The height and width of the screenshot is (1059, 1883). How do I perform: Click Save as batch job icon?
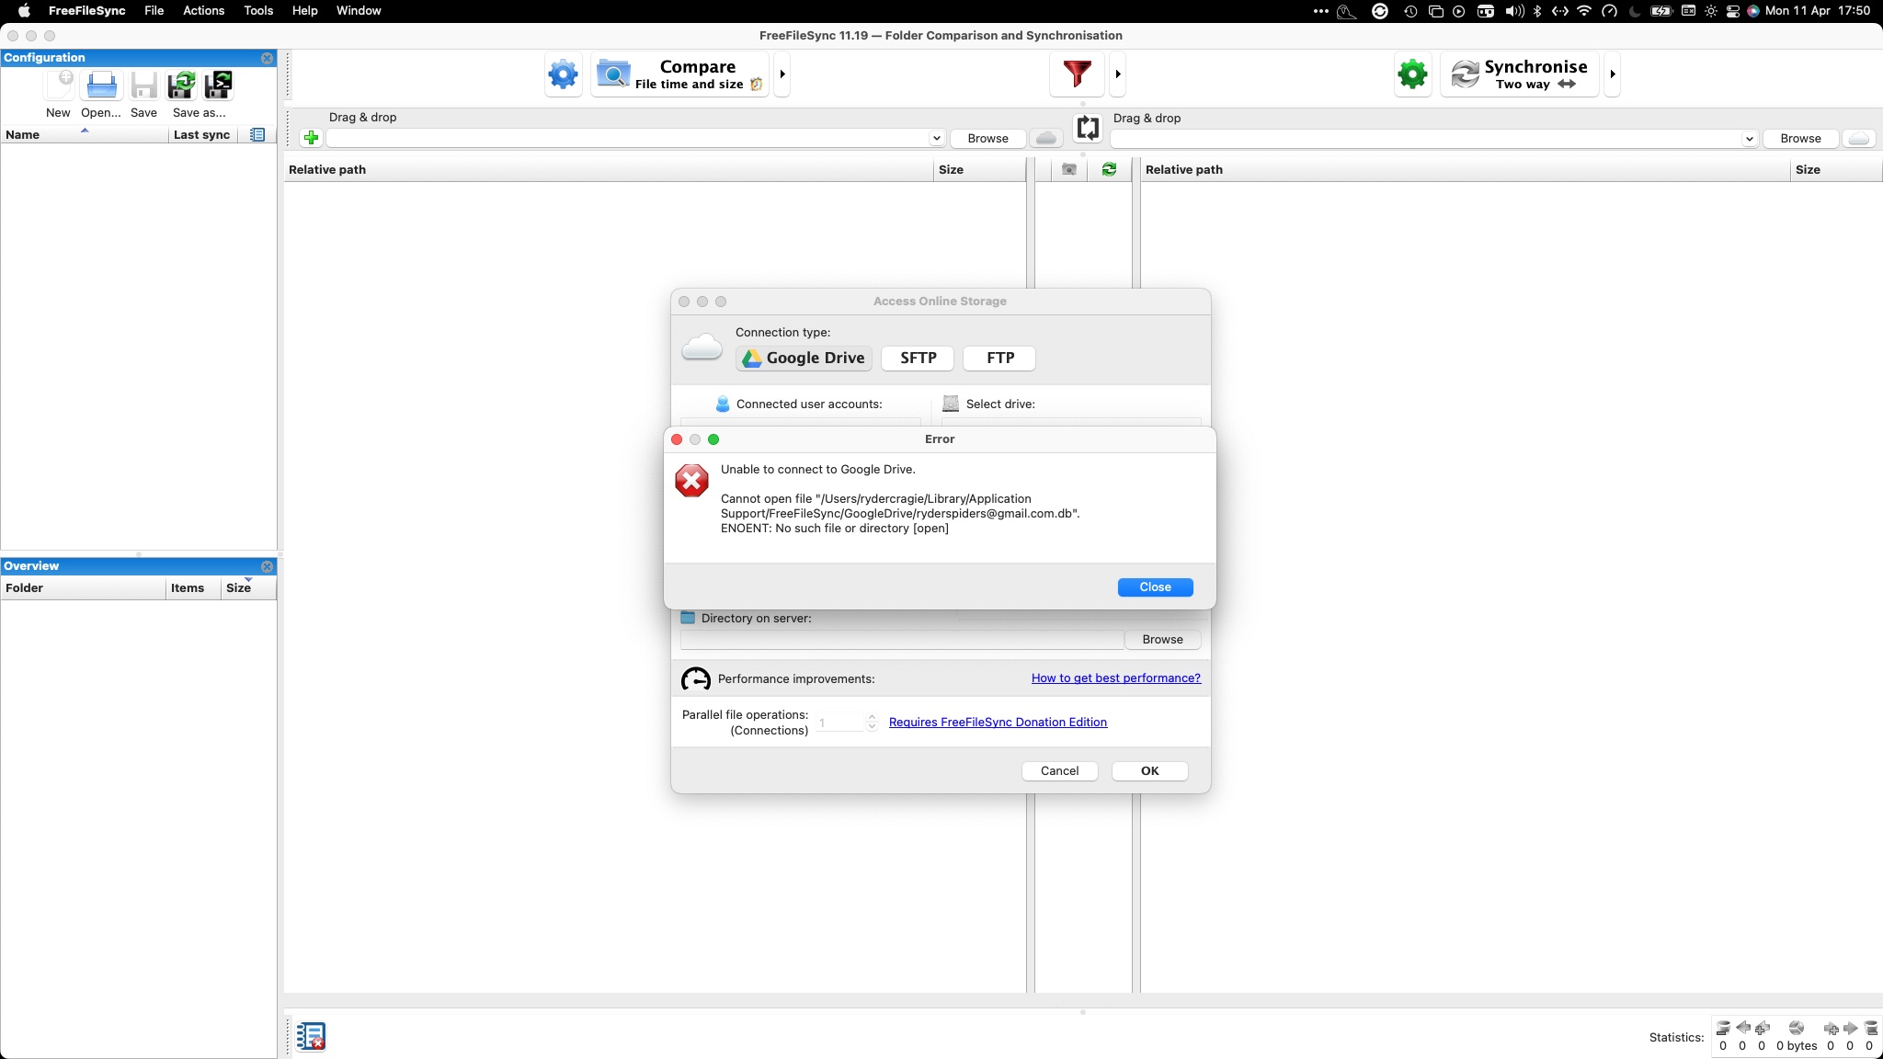pyautogui.click(x=218, y=85)
